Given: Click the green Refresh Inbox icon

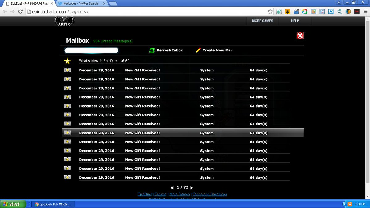Looking at the screenshot, I should coord(152,50).
